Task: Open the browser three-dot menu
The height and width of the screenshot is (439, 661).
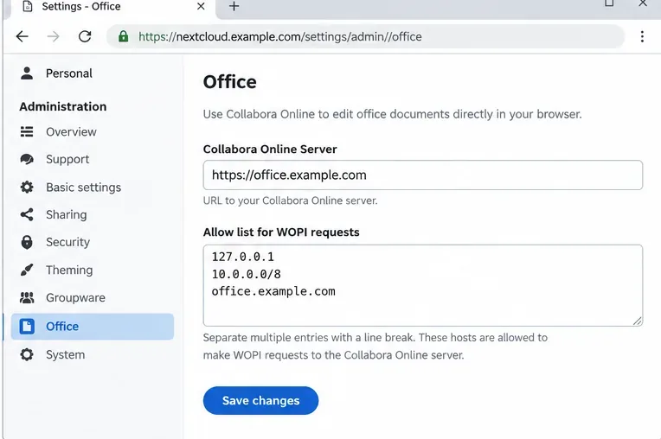Action: (642, 36)
